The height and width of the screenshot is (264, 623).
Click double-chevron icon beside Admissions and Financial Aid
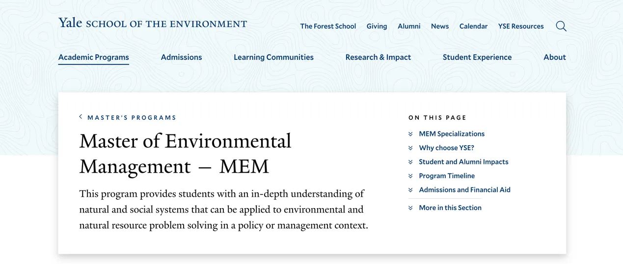tap(410, 190)
